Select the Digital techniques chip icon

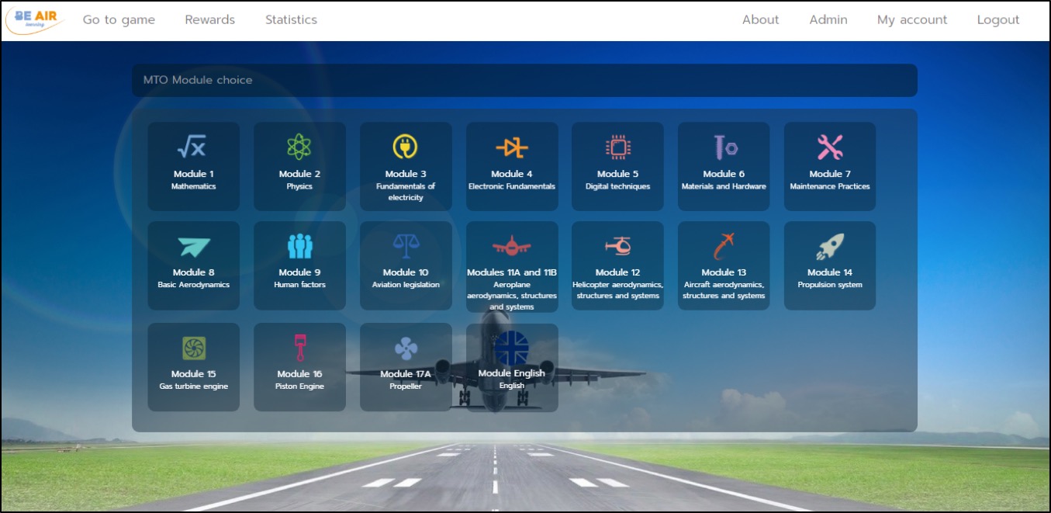coord(617,147)
